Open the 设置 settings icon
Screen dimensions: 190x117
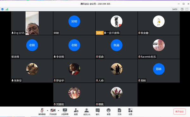pyautogui.click(x=130, y=112)
